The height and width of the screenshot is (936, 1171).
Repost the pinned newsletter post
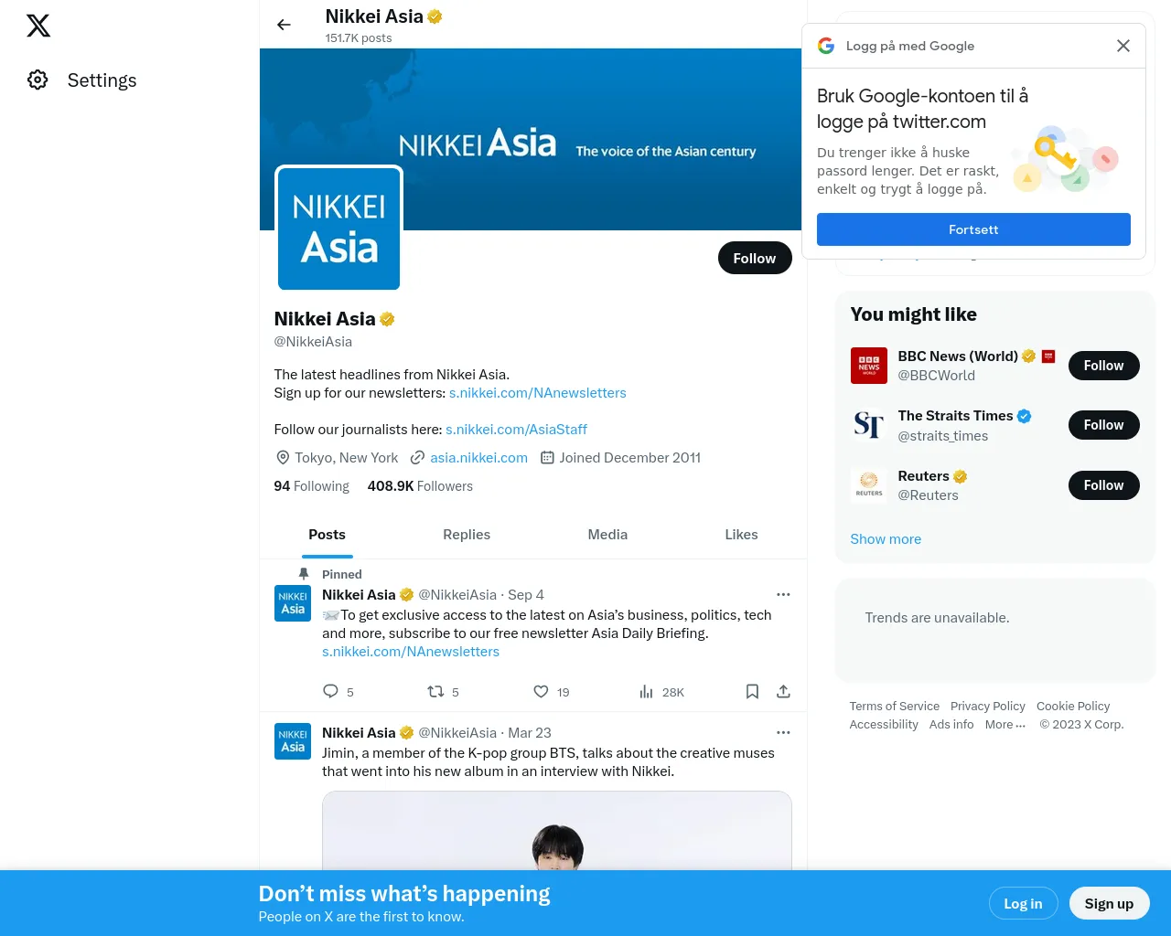tap(435, 691)
